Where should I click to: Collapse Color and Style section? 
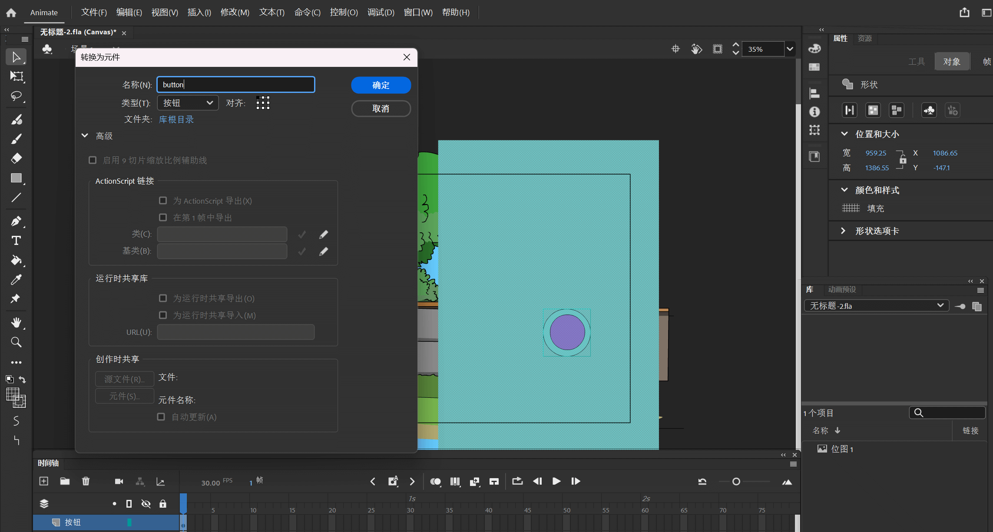pyautogui.click(x=844, y=190)
